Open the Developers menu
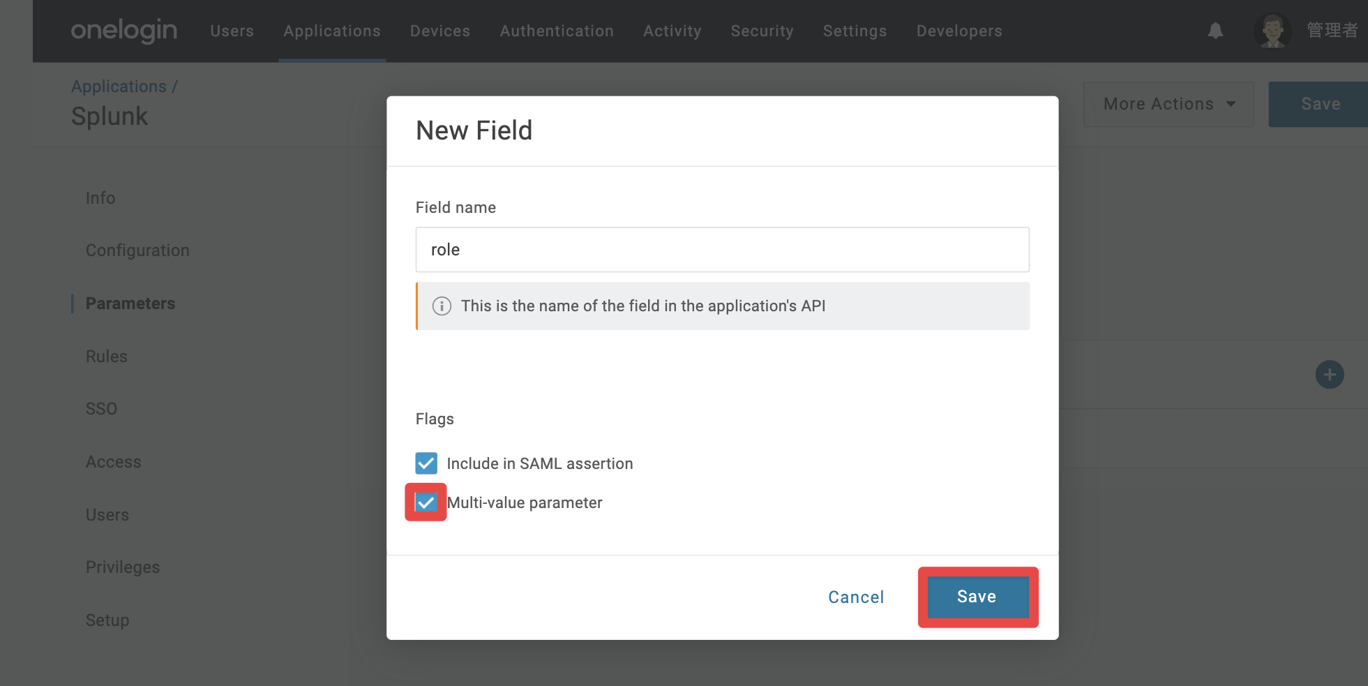Viewport: 1368px width, 686px height. pyautogui.click(x=959, y=31)
